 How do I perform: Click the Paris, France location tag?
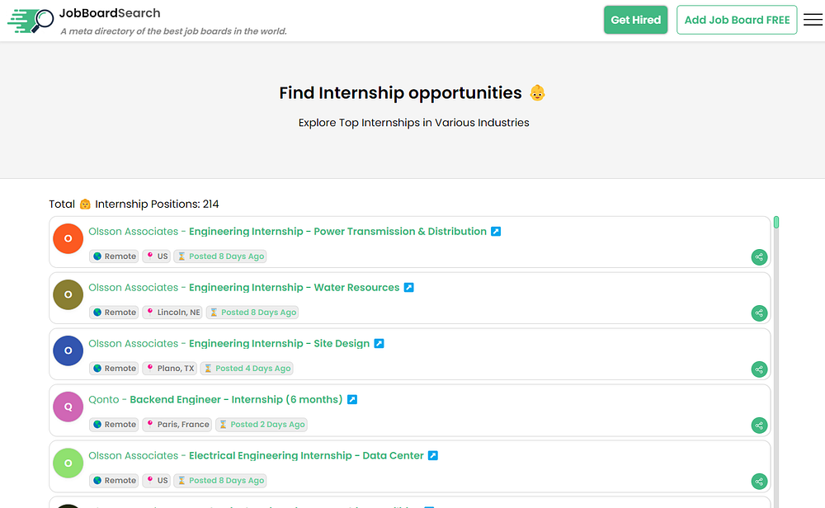(177, 425)
